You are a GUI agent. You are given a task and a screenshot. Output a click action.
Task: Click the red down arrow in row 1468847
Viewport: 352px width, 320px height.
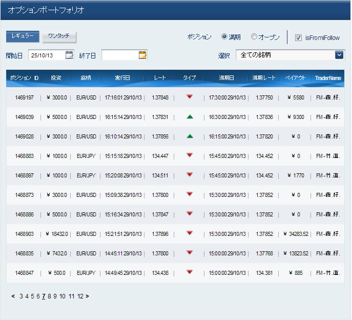click(x=190, y=272)
